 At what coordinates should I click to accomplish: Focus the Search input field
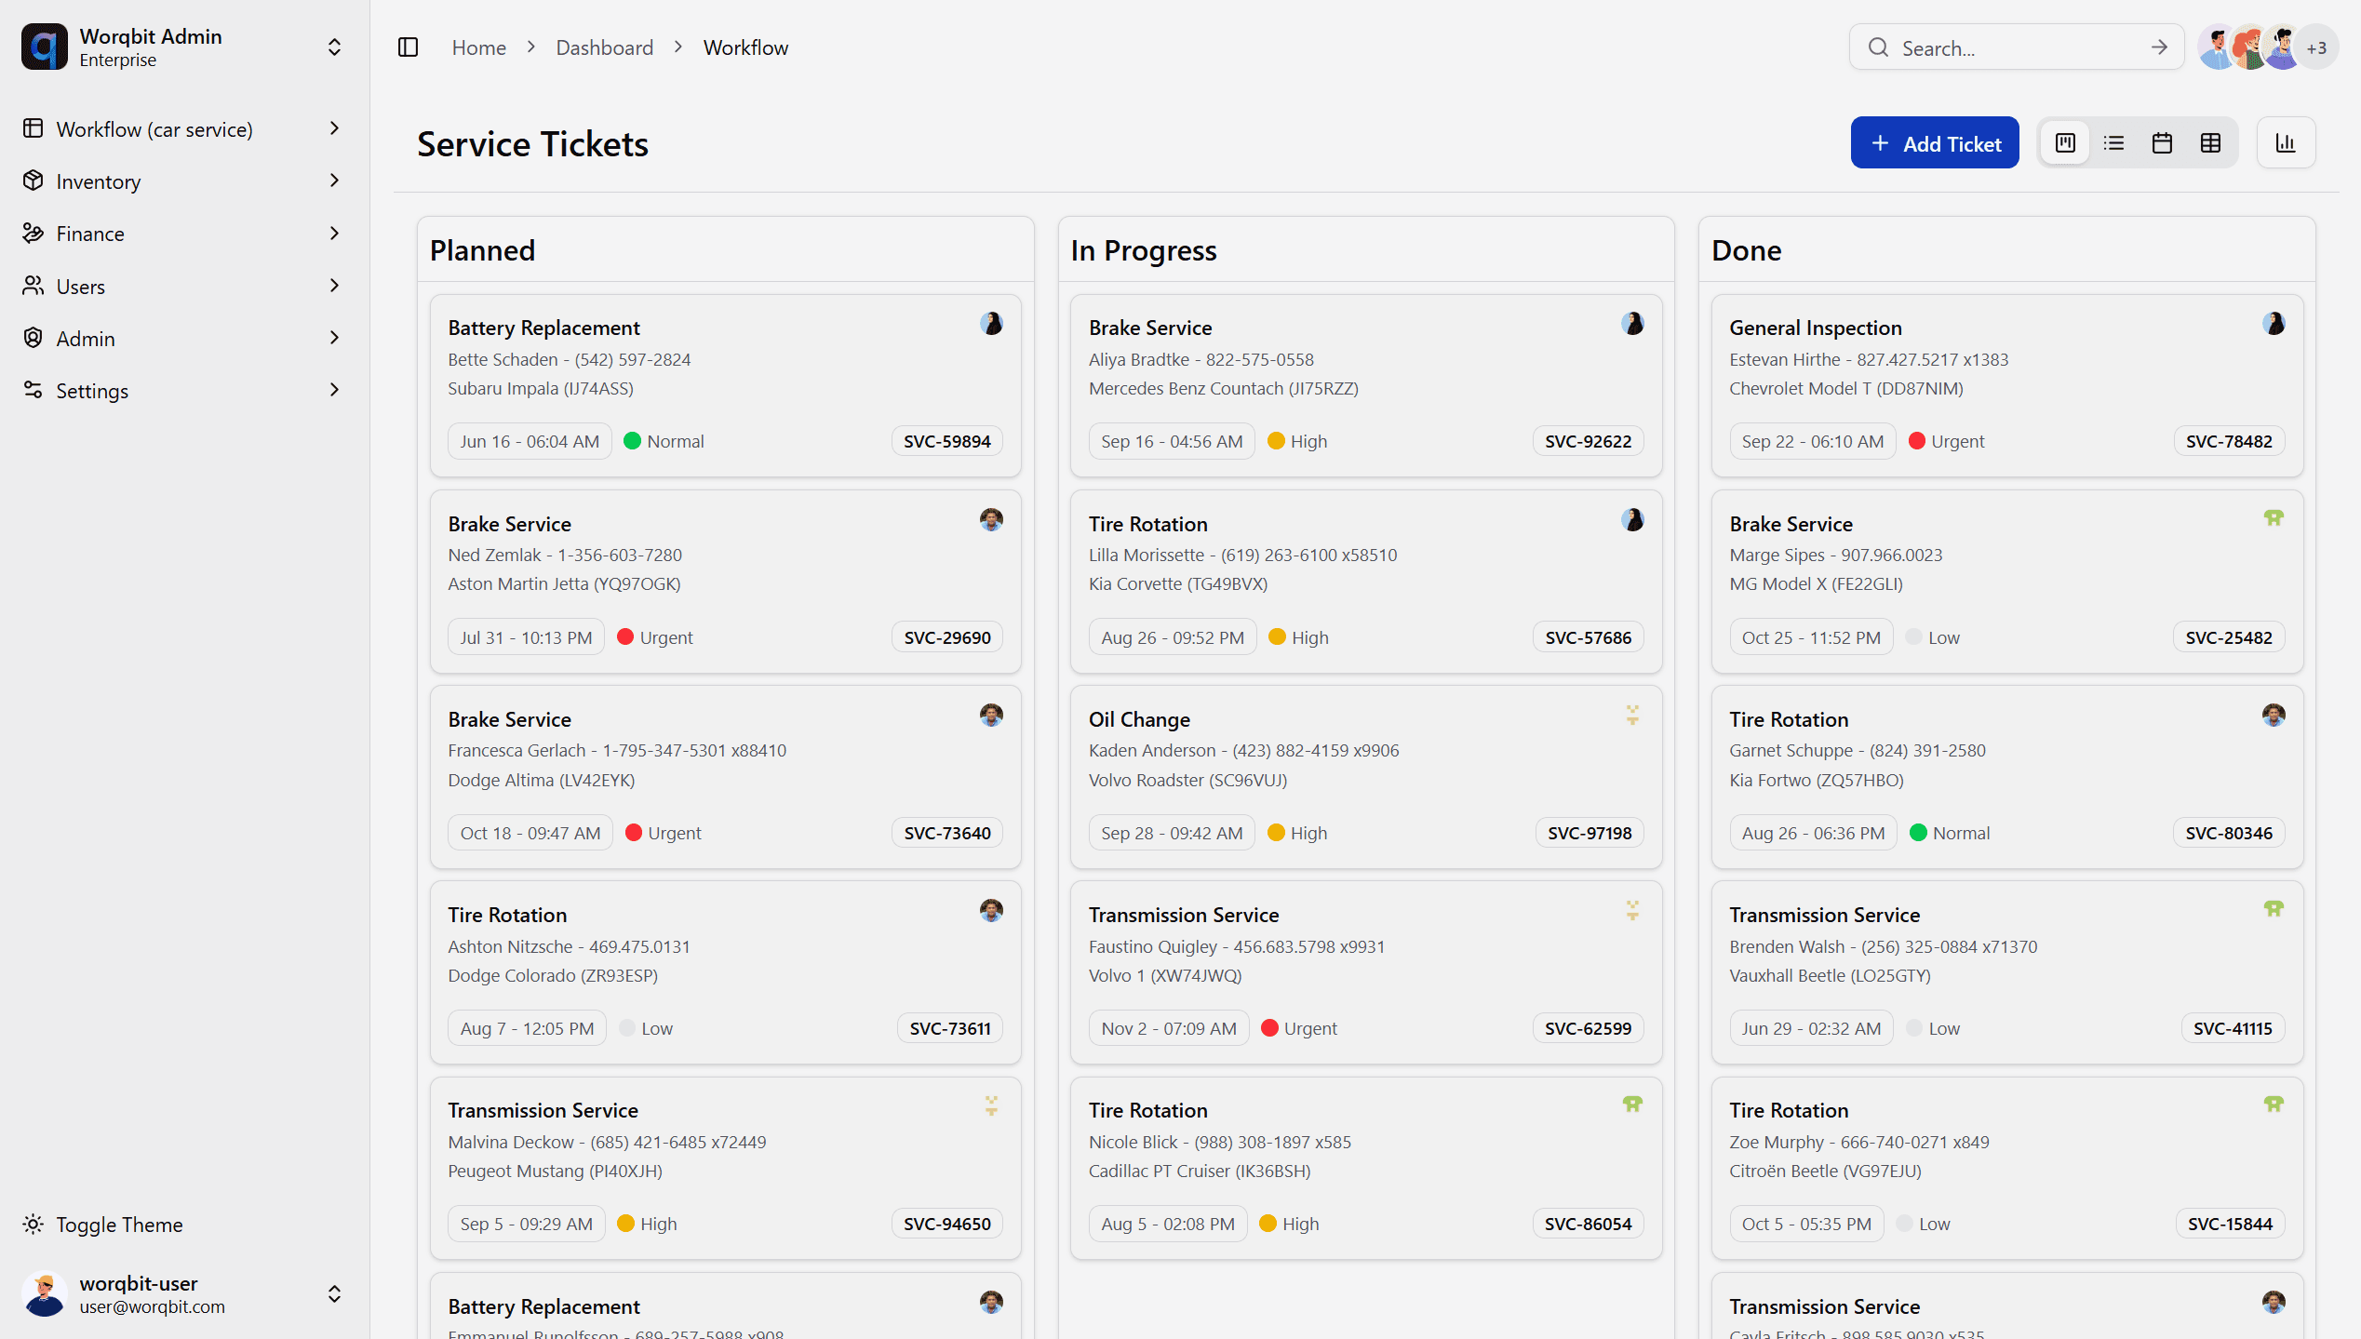2010,47
